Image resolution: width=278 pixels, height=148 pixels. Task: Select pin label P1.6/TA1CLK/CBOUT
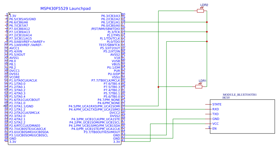(25, 100)
